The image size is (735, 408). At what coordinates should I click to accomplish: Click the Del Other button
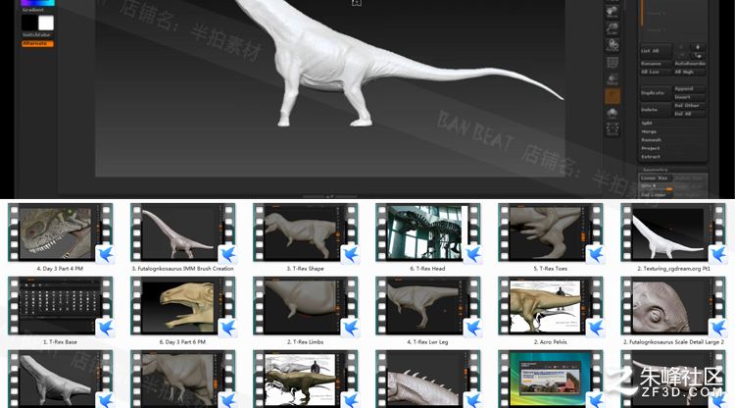click(x=690, y=106)
